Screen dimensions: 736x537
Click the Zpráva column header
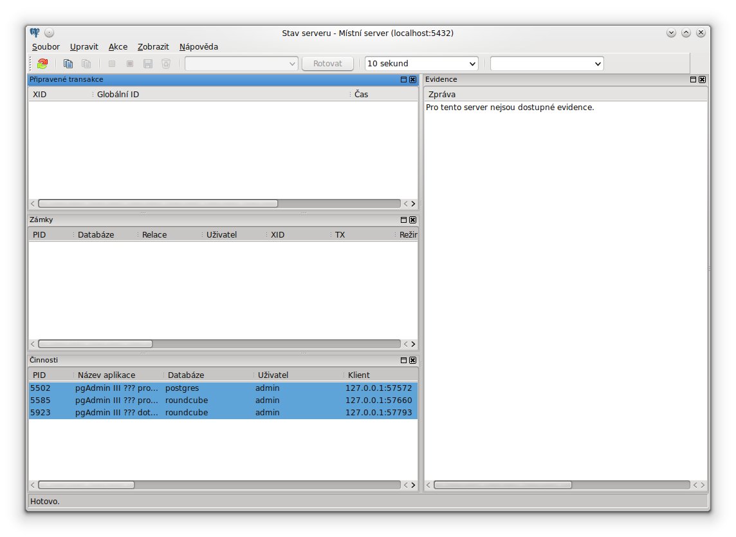click(566, 95)
